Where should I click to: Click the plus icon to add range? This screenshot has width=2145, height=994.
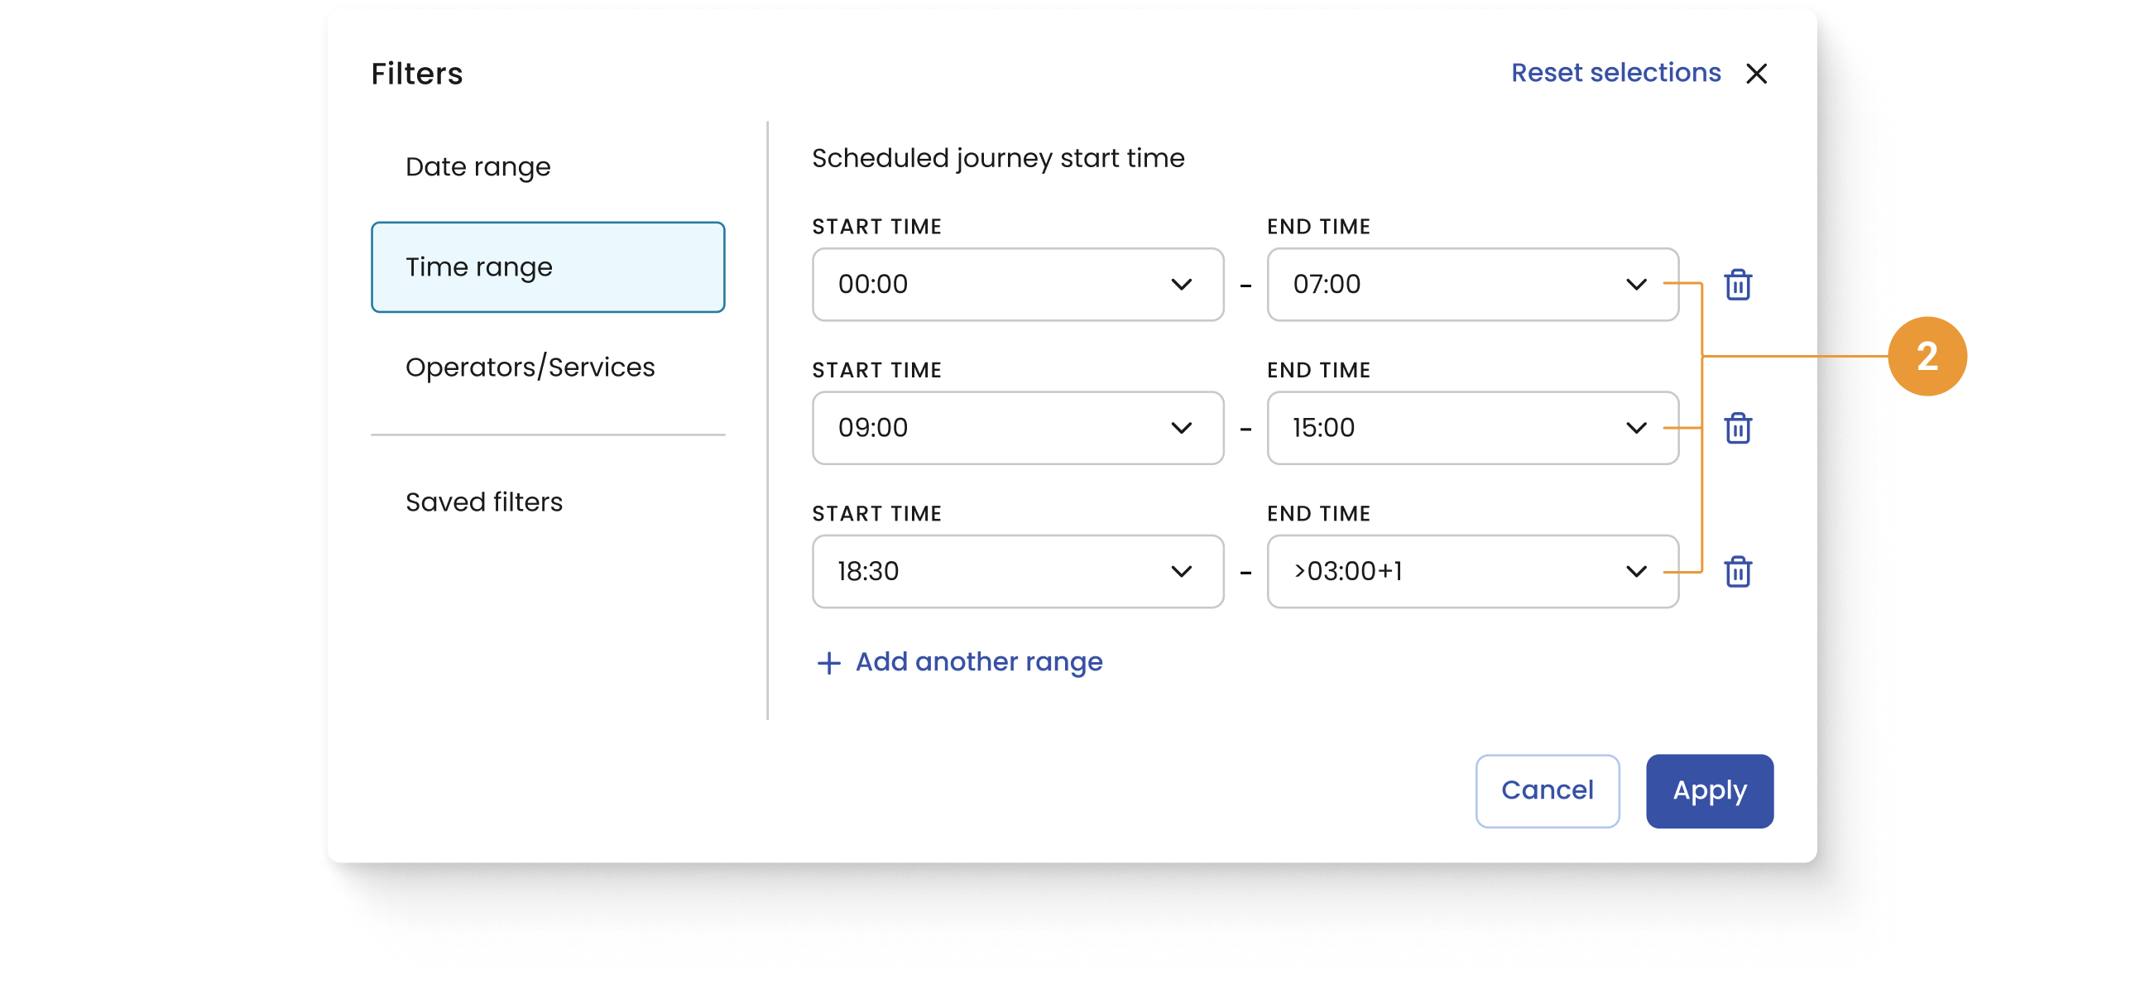coord(828,663)
